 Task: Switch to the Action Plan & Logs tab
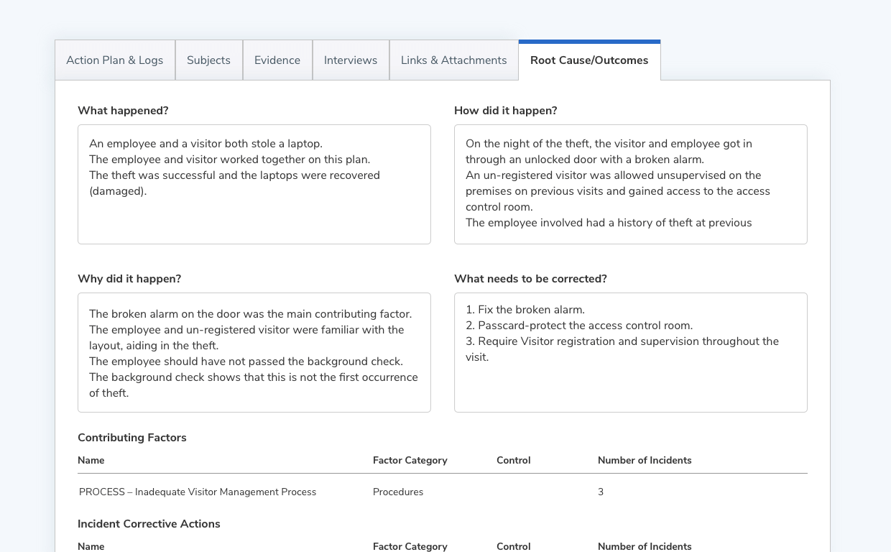[x=114, y=60]
